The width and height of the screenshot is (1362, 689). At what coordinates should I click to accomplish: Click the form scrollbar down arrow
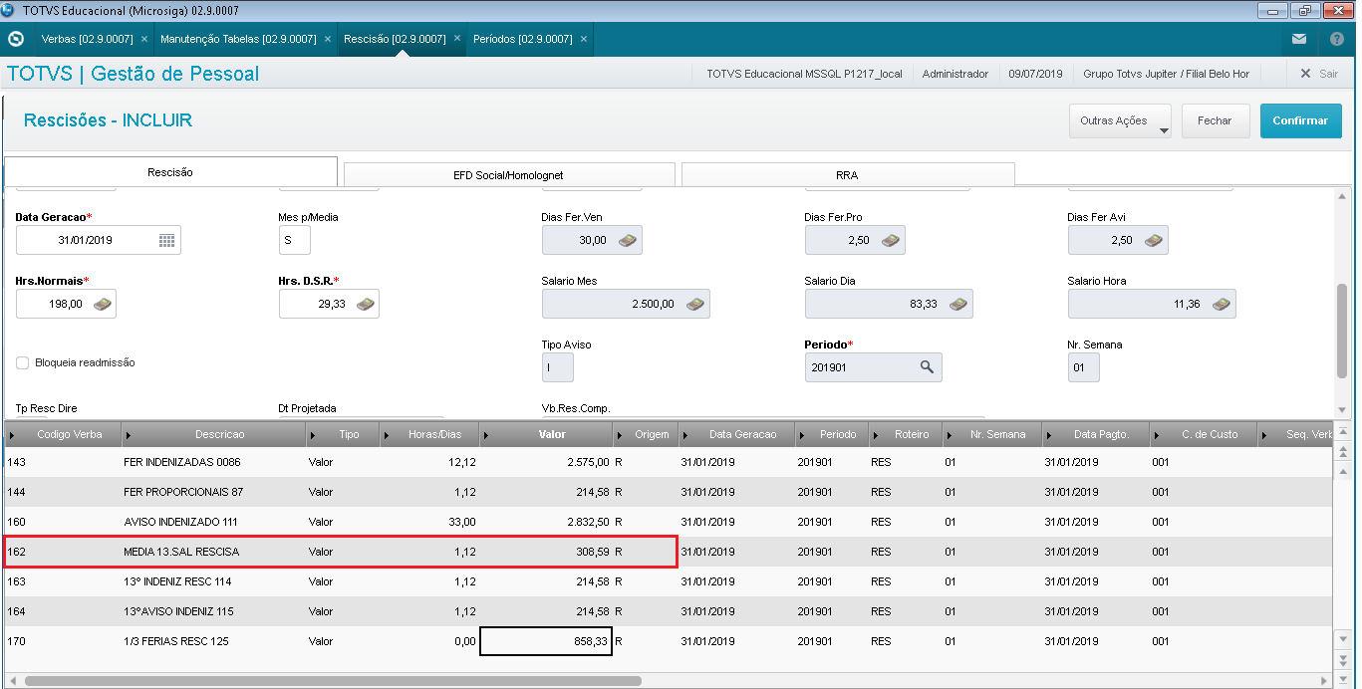1341,409
